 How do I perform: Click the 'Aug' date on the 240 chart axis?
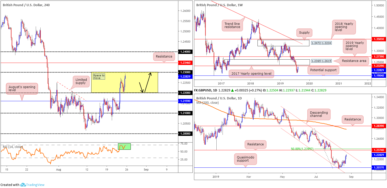pyautogui.click(x=59, y=170)
